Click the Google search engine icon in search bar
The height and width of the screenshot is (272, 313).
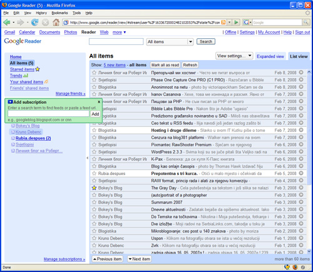(x=246, y=23)
